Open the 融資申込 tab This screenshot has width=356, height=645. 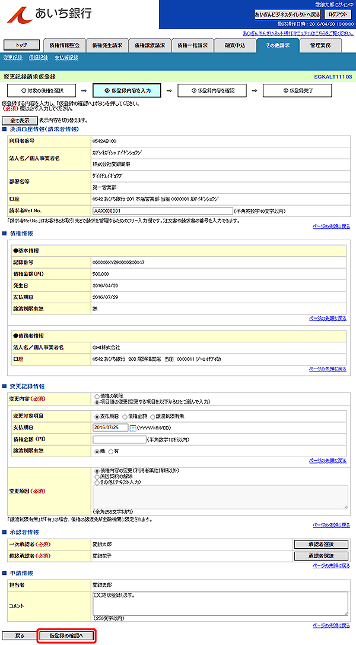point(235,46)
